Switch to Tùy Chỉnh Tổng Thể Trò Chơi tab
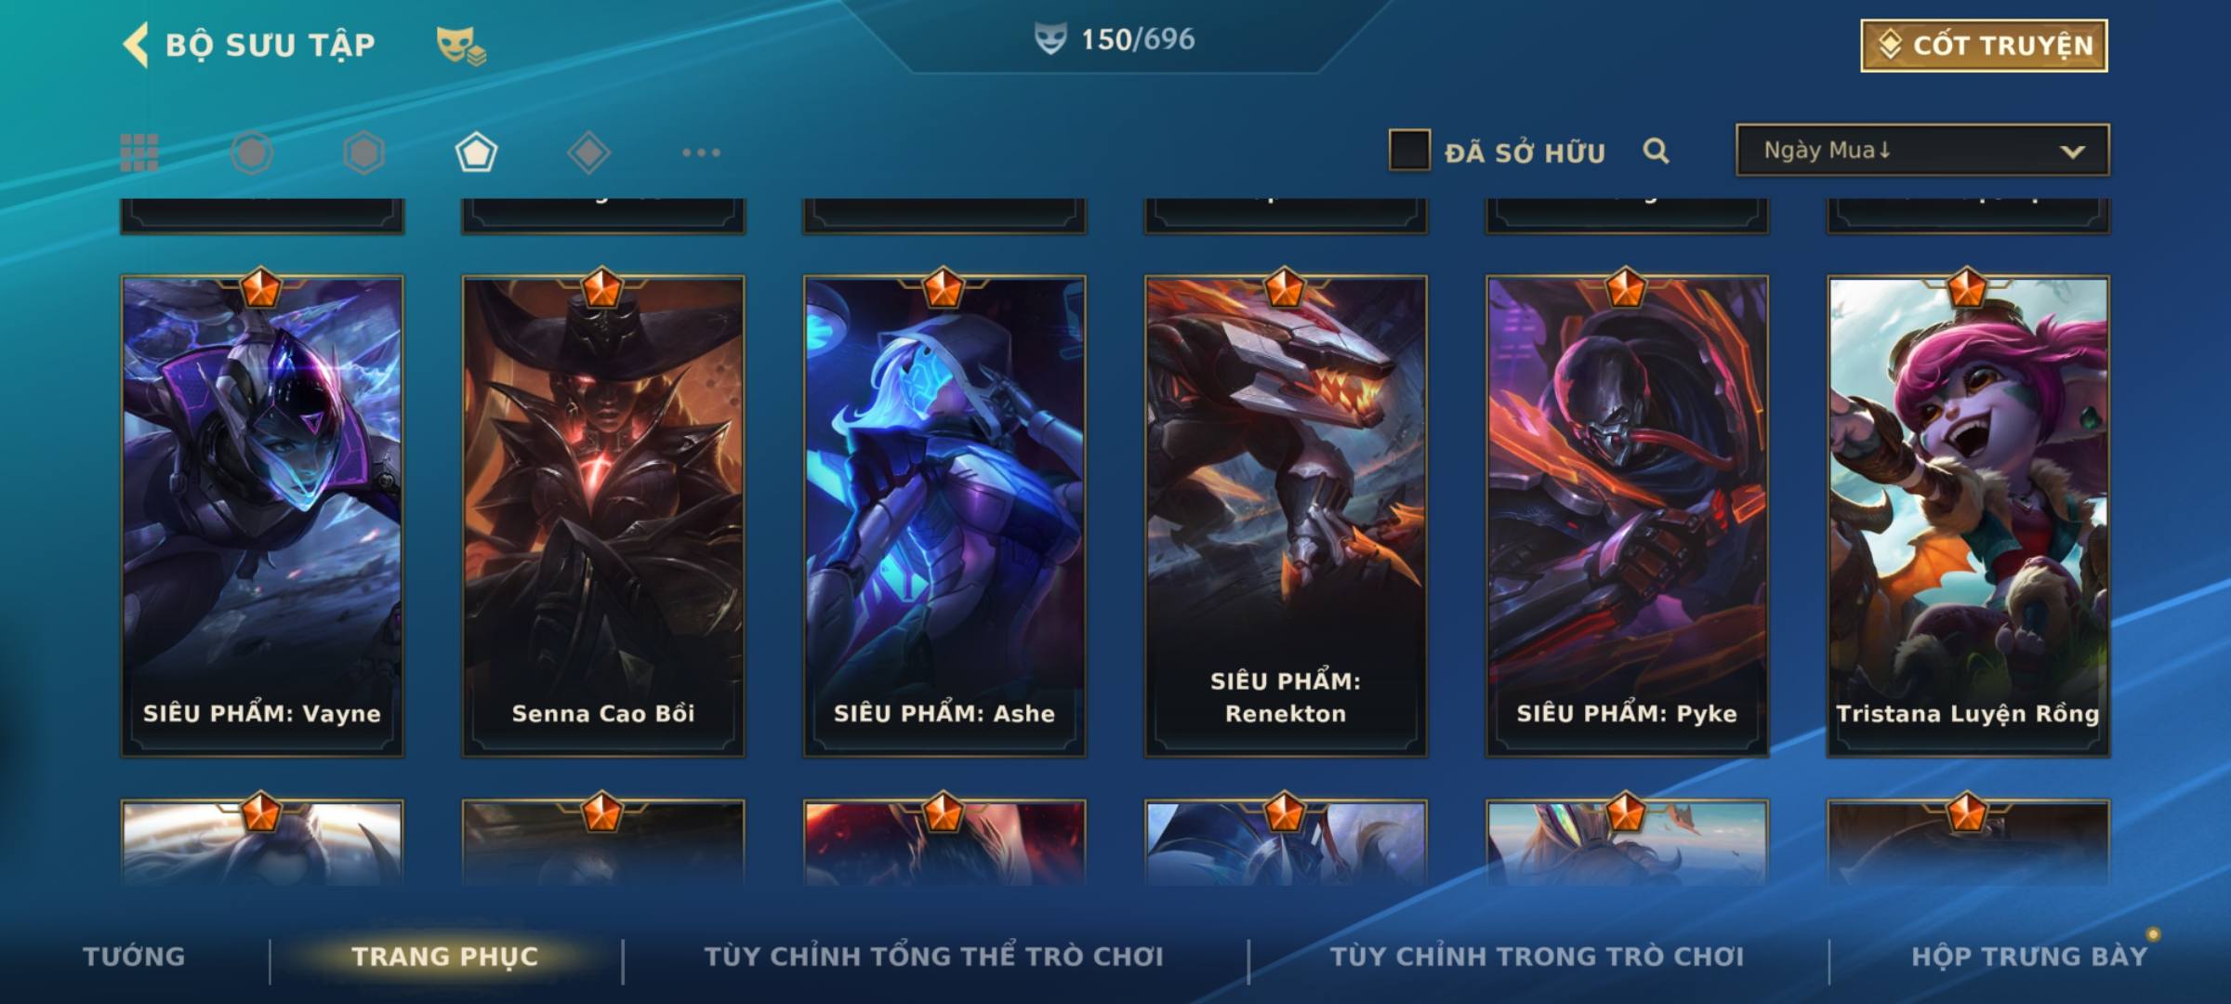 pos(933,956)
